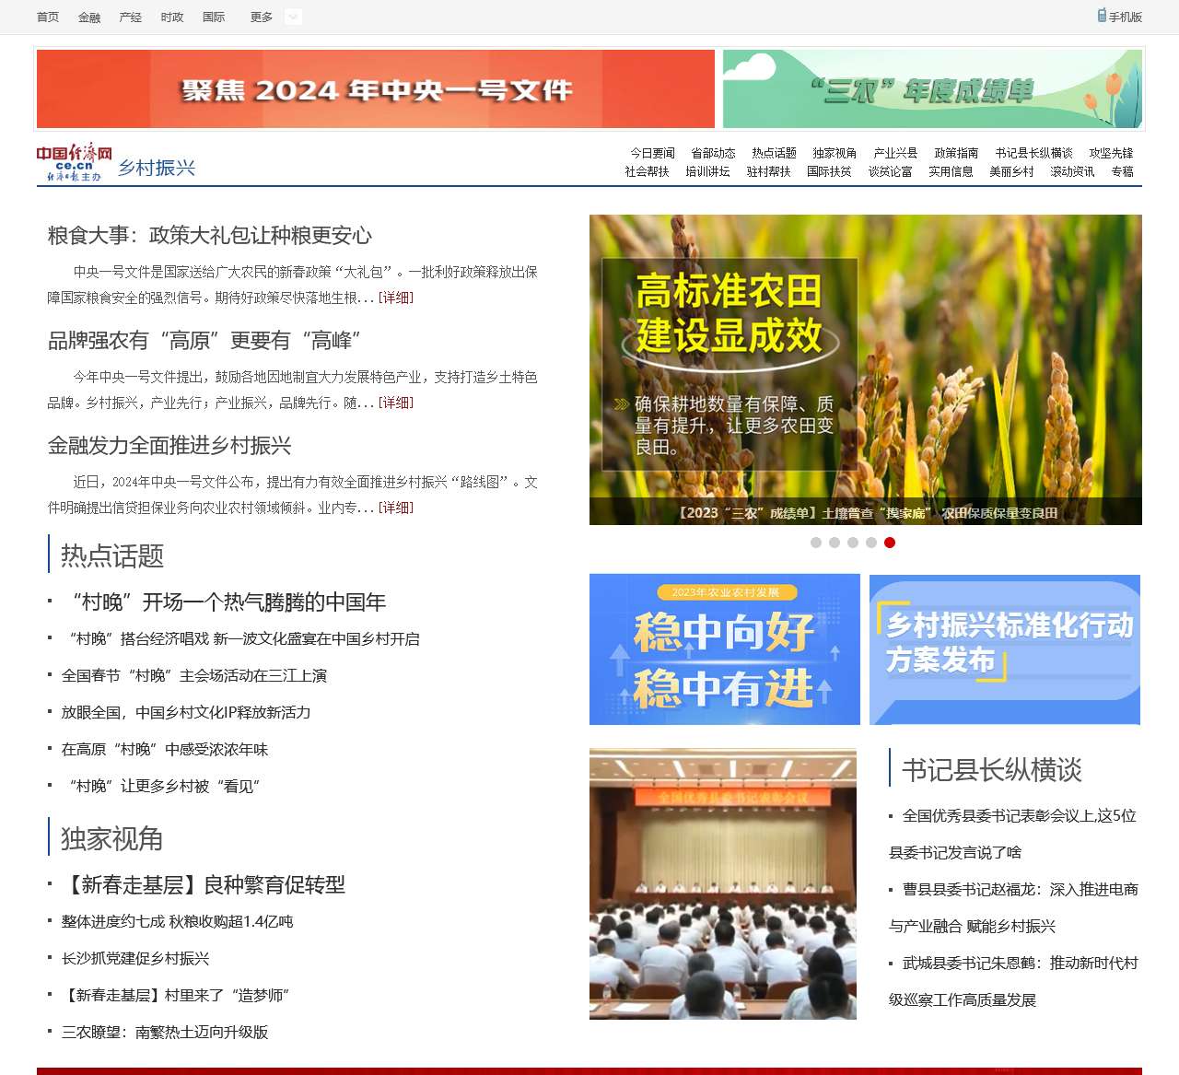Select the second carousel dot

point(835,543)
